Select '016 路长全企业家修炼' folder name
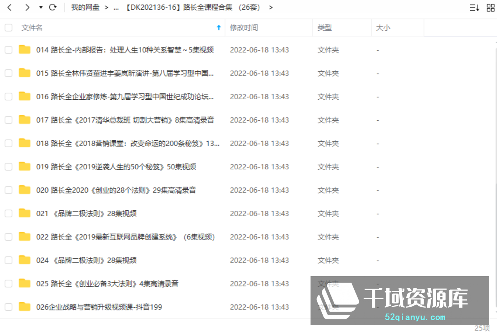This screenshot has height=333, width=497. tap(125, 97)
